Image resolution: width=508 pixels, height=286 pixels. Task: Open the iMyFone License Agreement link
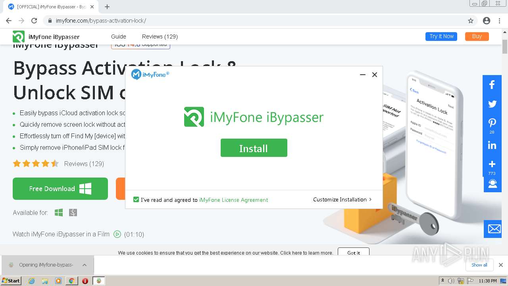(233, 200)
